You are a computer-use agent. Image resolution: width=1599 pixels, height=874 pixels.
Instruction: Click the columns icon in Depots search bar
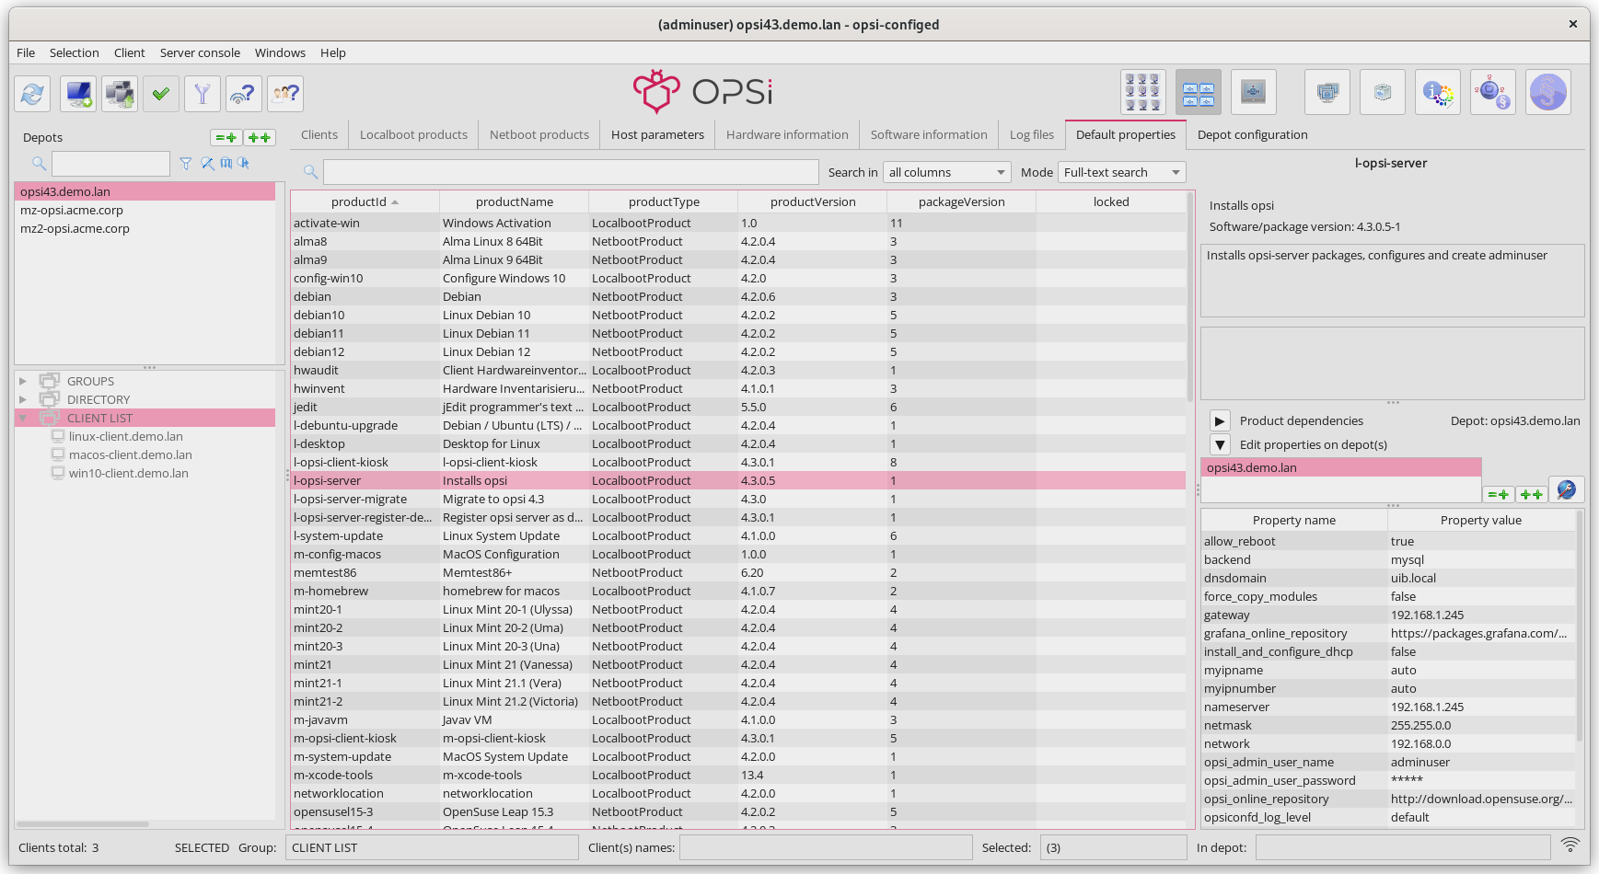[x=226, y=164]
